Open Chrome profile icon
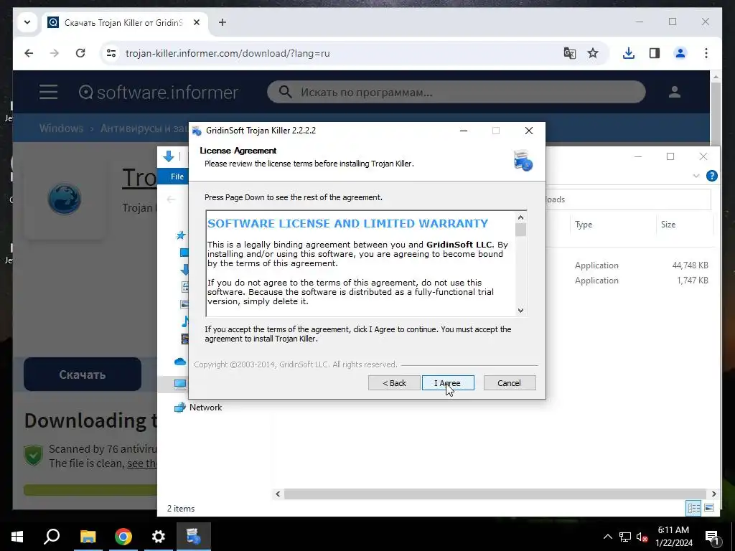735x551 pixels. pyautogui.click(x=680, y=53)
